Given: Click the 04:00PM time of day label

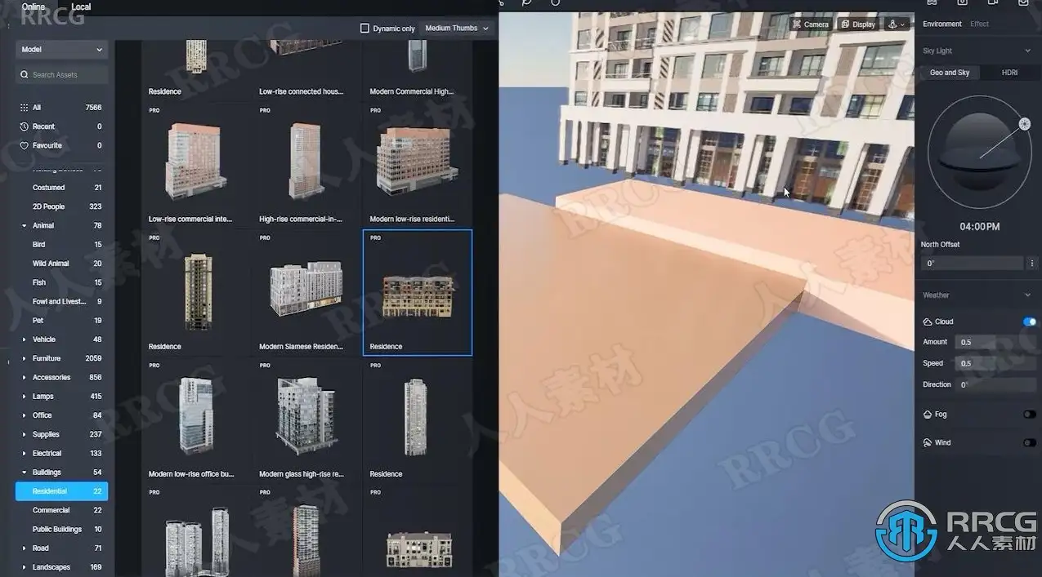Looking at the screenshot, I should pos(979,227).
